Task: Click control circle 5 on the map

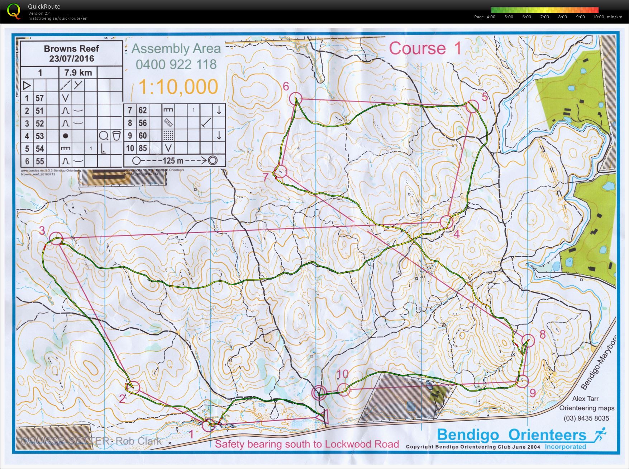Action: (x=472, y=107)
